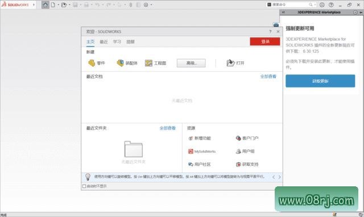Open the Options gear dropdown arrow
The height and width of the screenshot is (217, 364).
click(151, 5)
